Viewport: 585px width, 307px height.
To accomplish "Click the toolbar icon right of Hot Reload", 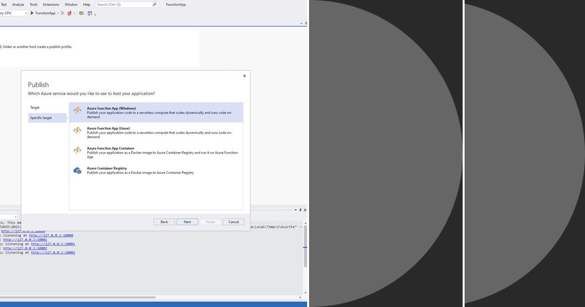I will coord(82,13).
